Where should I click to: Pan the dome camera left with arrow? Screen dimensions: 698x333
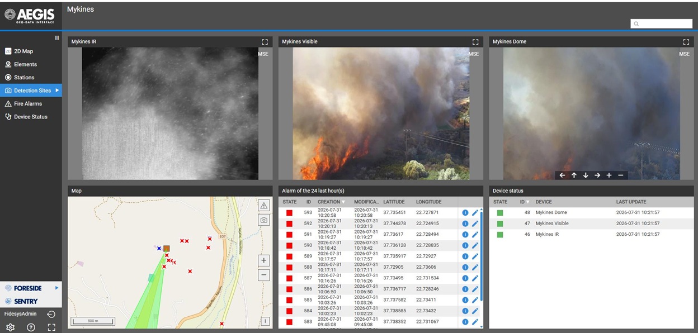point(562,175)
